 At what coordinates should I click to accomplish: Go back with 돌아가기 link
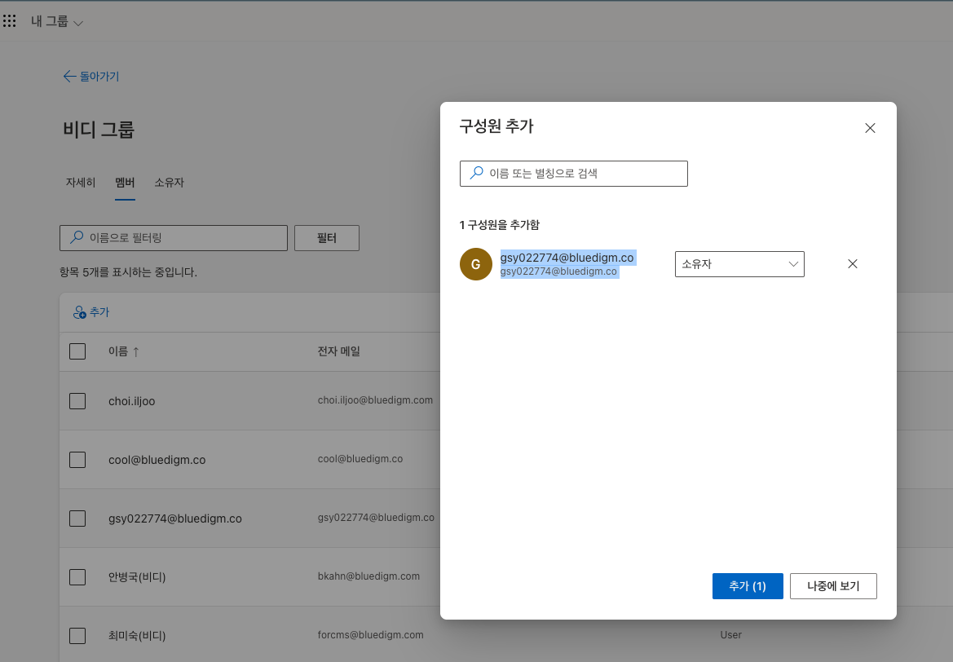[x=91, y=77]
